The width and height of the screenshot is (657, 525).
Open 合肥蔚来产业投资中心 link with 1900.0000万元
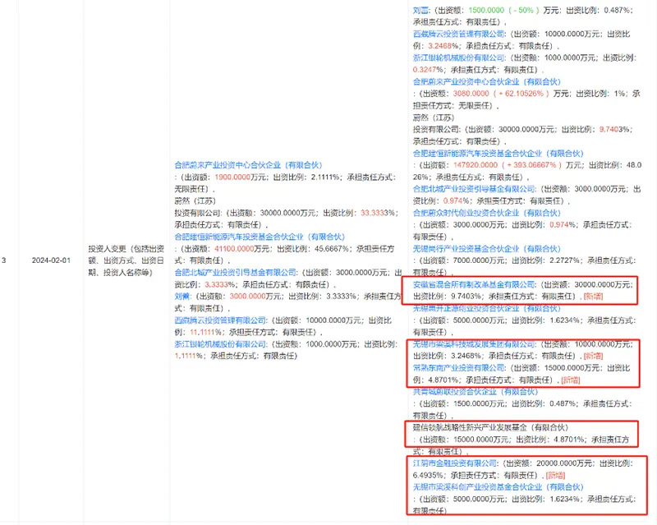[248, 165]
